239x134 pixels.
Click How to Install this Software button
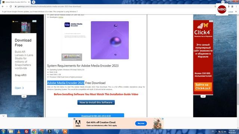coord(96,102)
